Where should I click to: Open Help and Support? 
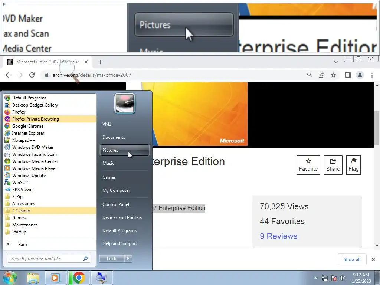coord(125,243)
